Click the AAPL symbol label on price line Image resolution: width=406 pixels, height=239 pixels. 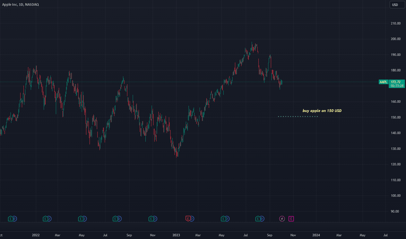383,82
